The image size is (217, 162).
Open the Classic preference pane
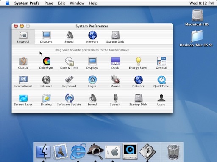pos(23,63)
